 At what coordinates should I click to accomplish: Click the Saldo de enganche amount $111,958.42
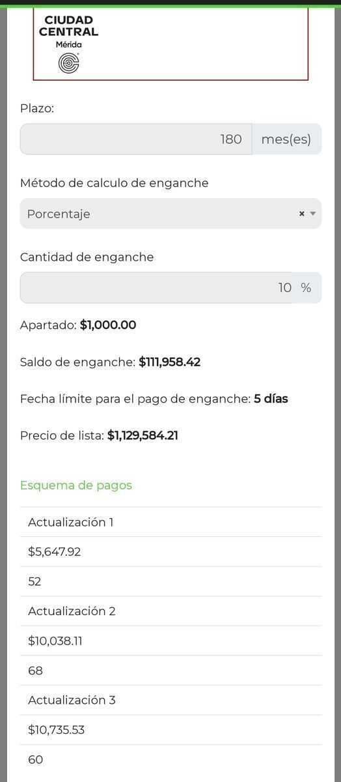tap(169, 362)
